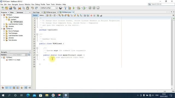Switch to the Files panel tab
The width and height of the screenshot is (175, 98).
pyautogui.click(x=12, y=13)
